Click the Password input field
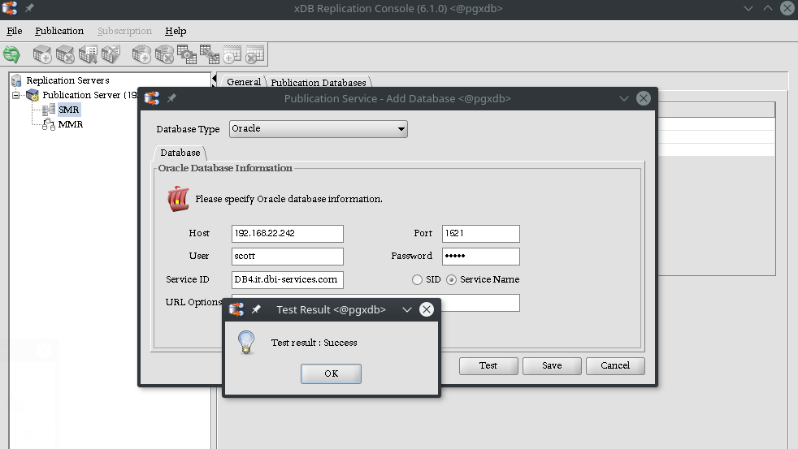This screenshot has height=449, width=798. [x=481, y=257]
